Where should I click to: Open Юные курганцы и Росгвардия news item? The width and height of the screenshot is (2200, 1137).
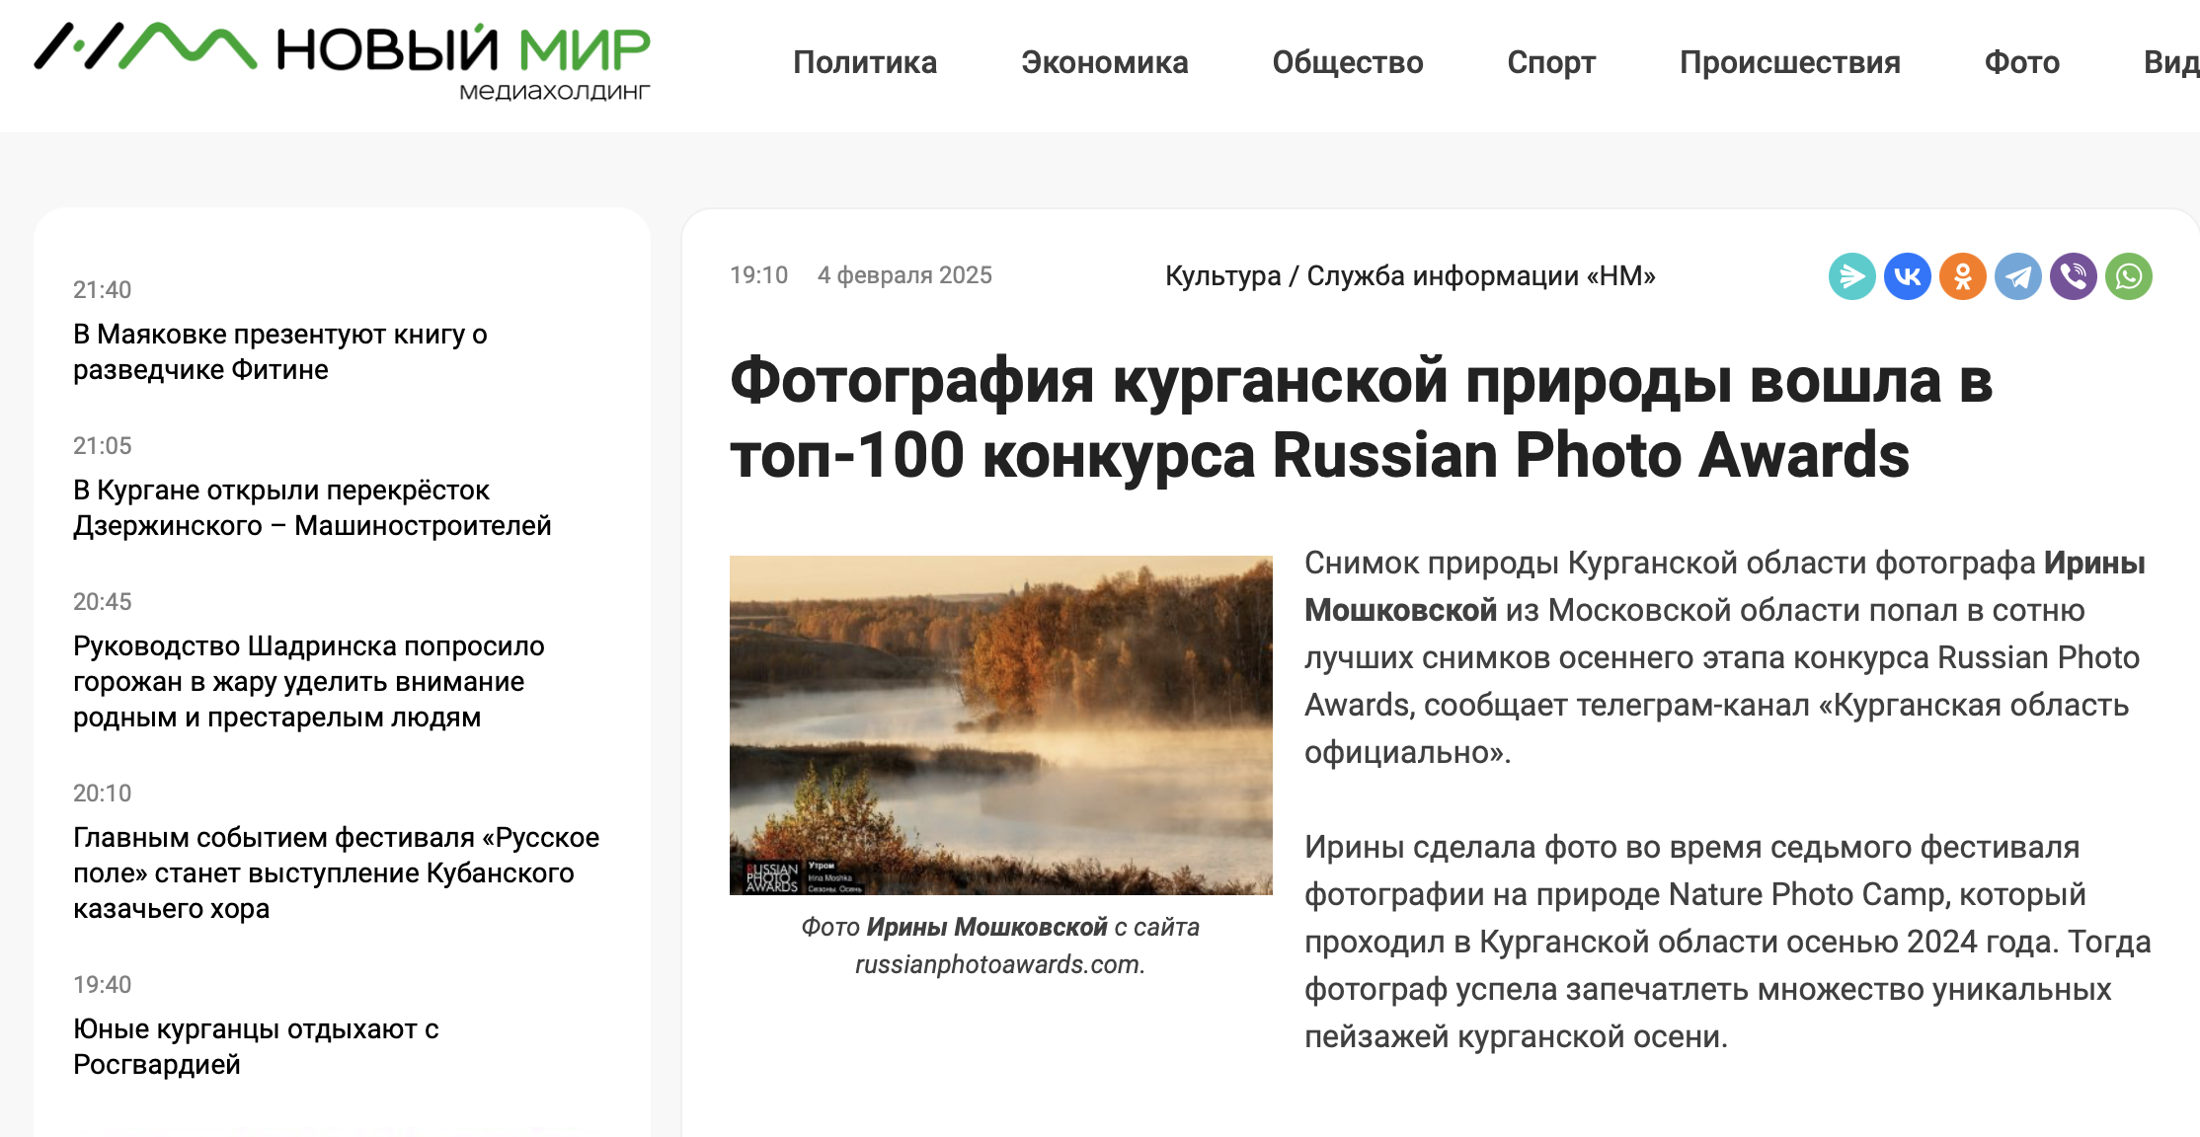click(x=257, y=1046)
